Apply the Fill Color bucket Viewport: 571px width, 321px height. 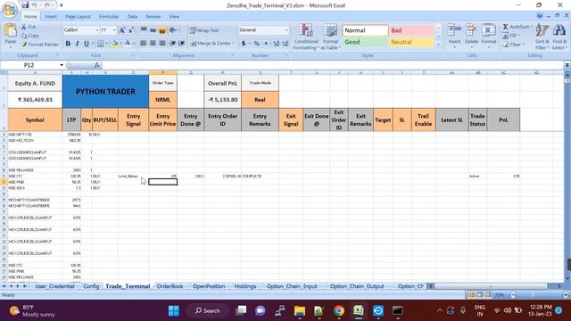(x=115, y=44)
